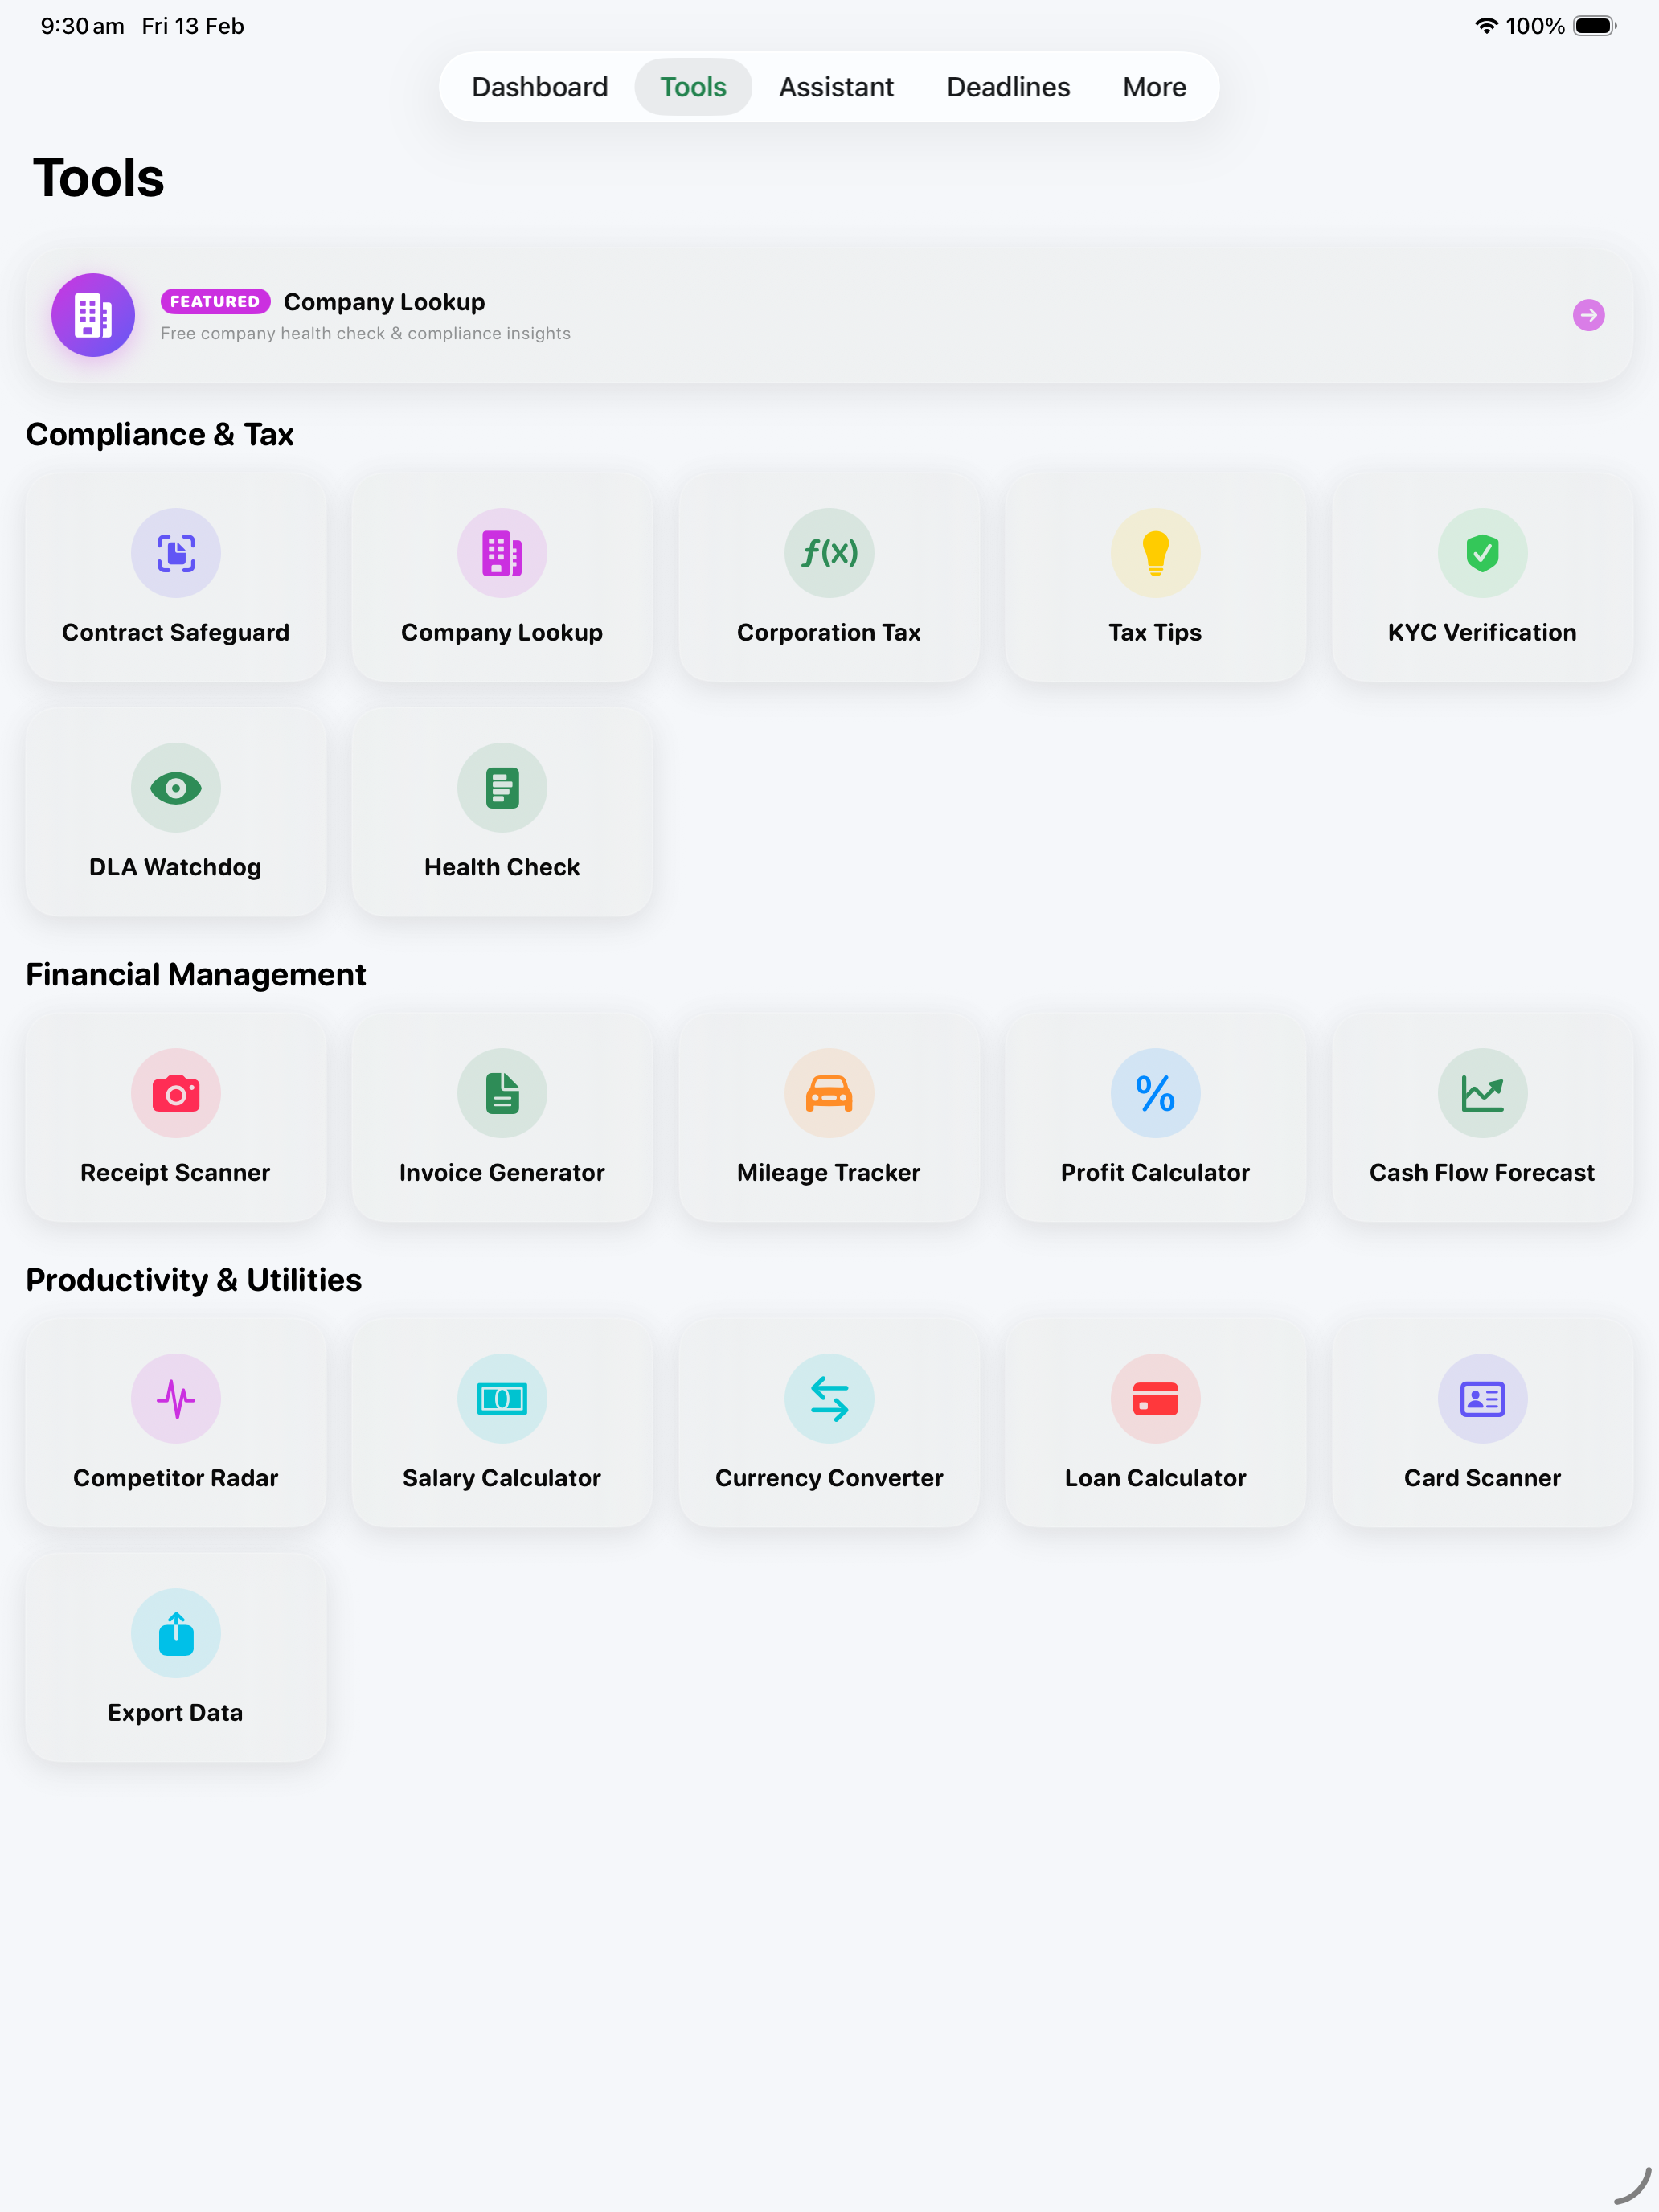Export Data using the share icon
1659x2212 pixels.
pyautogui.click(x=176, y=1634)
